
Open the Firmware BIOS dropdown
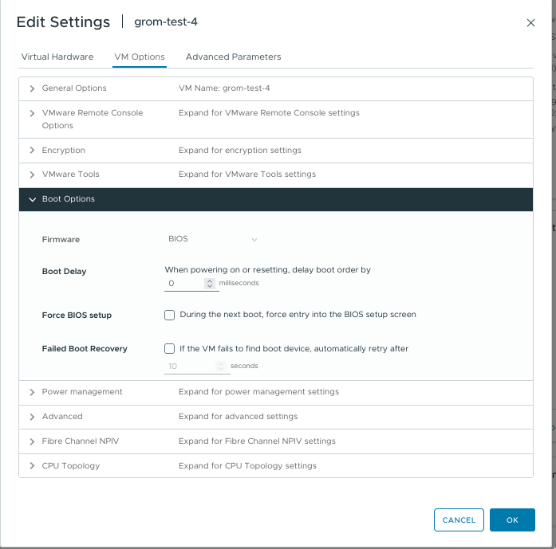tap(212, 239)
